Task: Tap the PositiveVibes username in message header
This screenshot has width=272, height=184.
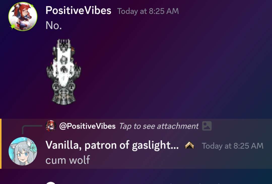Action: (x=78, y=11)
